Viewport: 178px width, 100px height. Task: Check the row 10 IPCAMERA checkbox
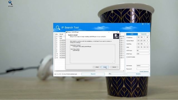(x=56, y=54)
